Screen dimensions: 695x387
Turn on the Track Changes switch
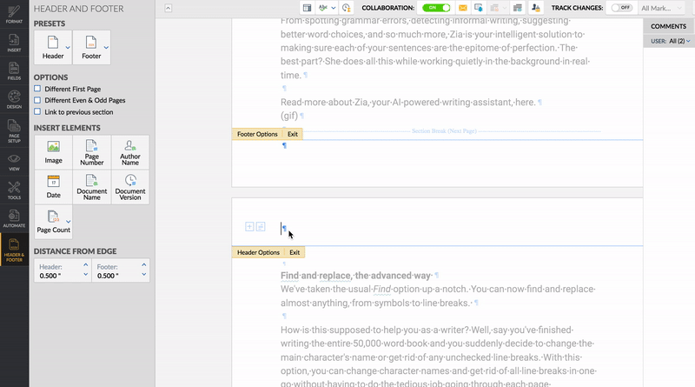pos(621,8)
